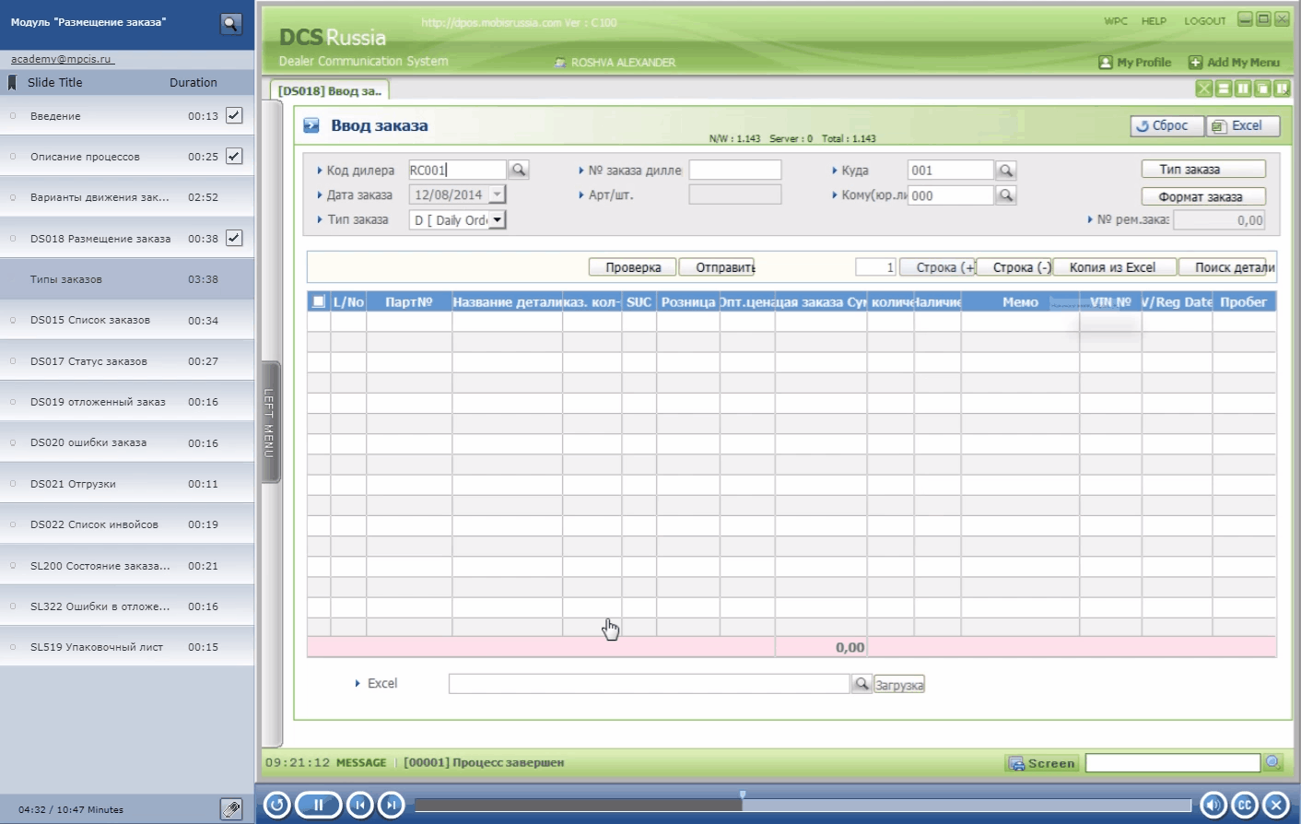Open Add My Menu
Viewport: 1301px width, 824px height.
click(x=1234, y=62)
